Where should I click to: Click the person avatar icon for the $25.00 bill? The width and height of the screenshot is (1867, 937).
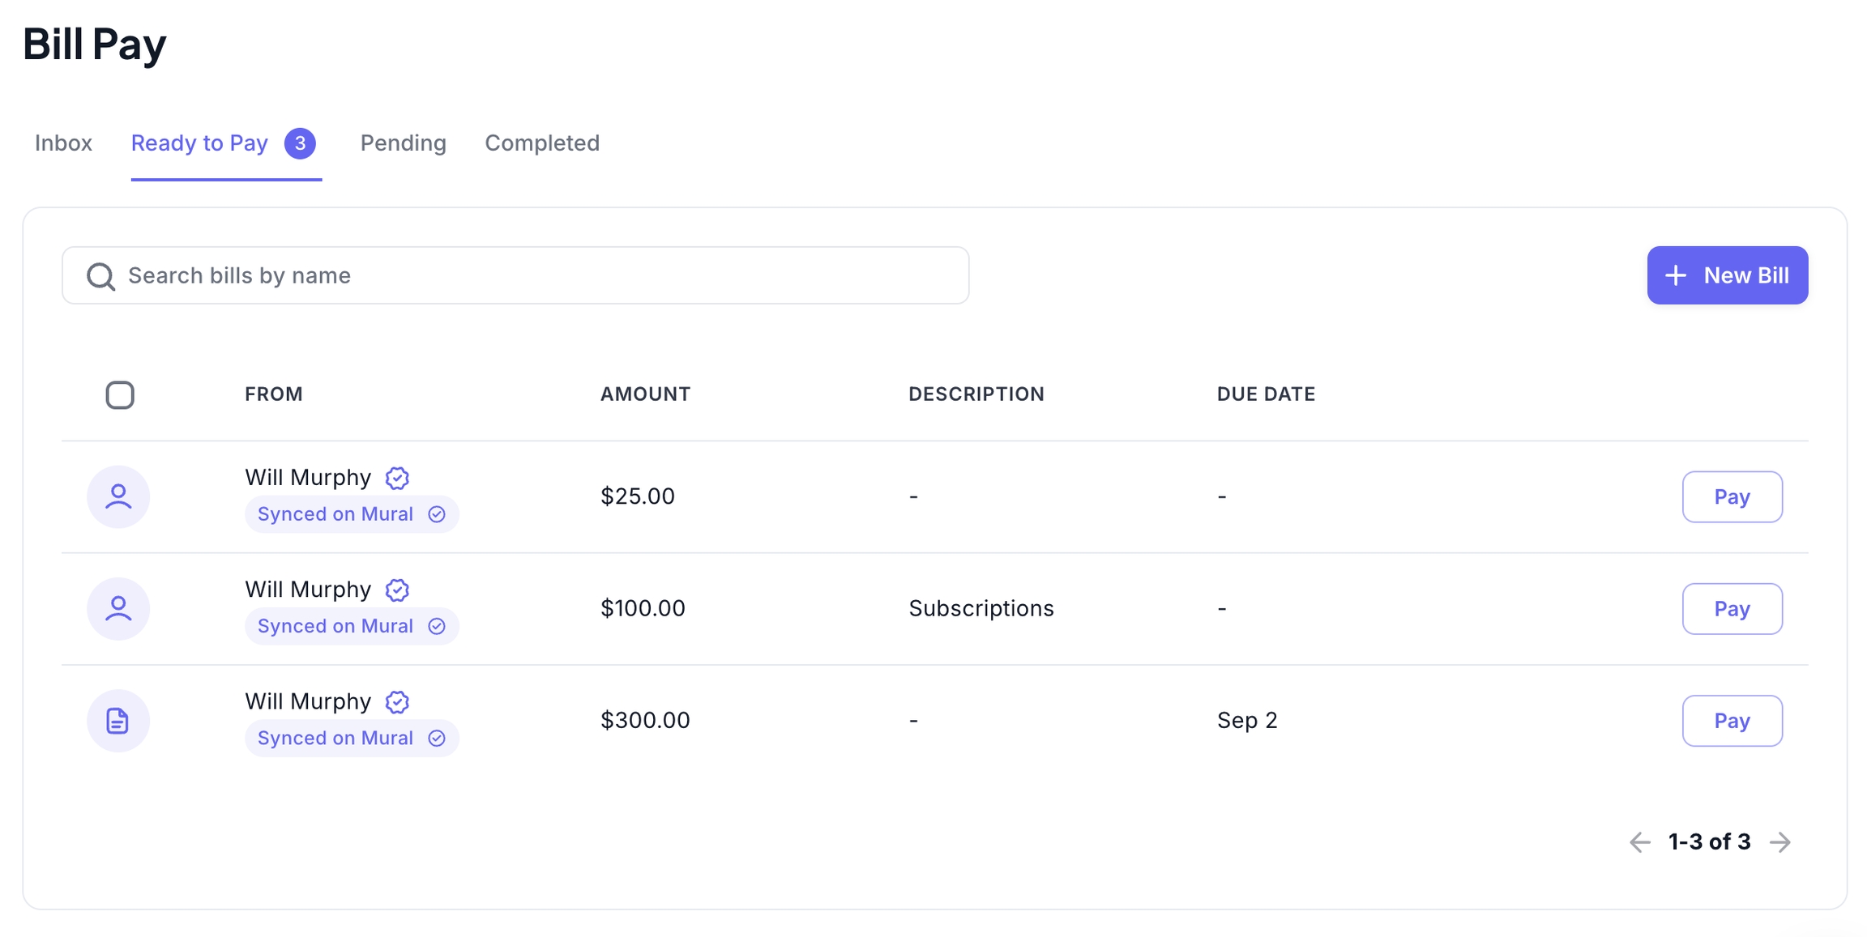coord(118,496)
